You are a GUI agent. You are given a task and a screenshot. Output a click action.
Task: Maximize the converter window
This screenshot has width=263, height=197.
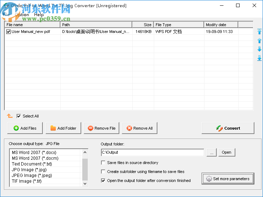click(x=238, y=5)
